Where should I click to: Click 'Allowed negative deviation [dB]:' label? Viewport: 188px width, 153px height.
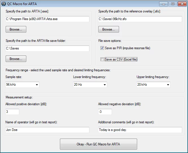120,104
